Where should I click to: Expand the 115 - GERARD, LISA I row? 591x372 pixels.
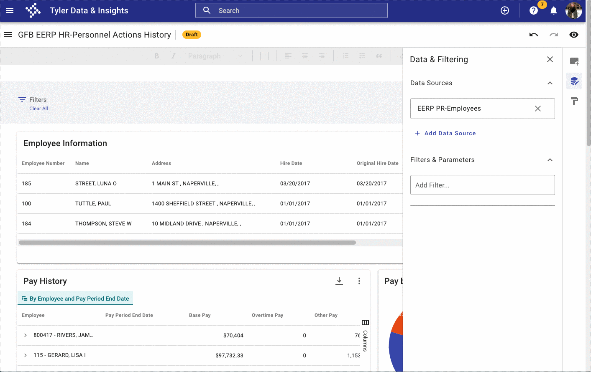pyautogui.click(x=26, y=355)
